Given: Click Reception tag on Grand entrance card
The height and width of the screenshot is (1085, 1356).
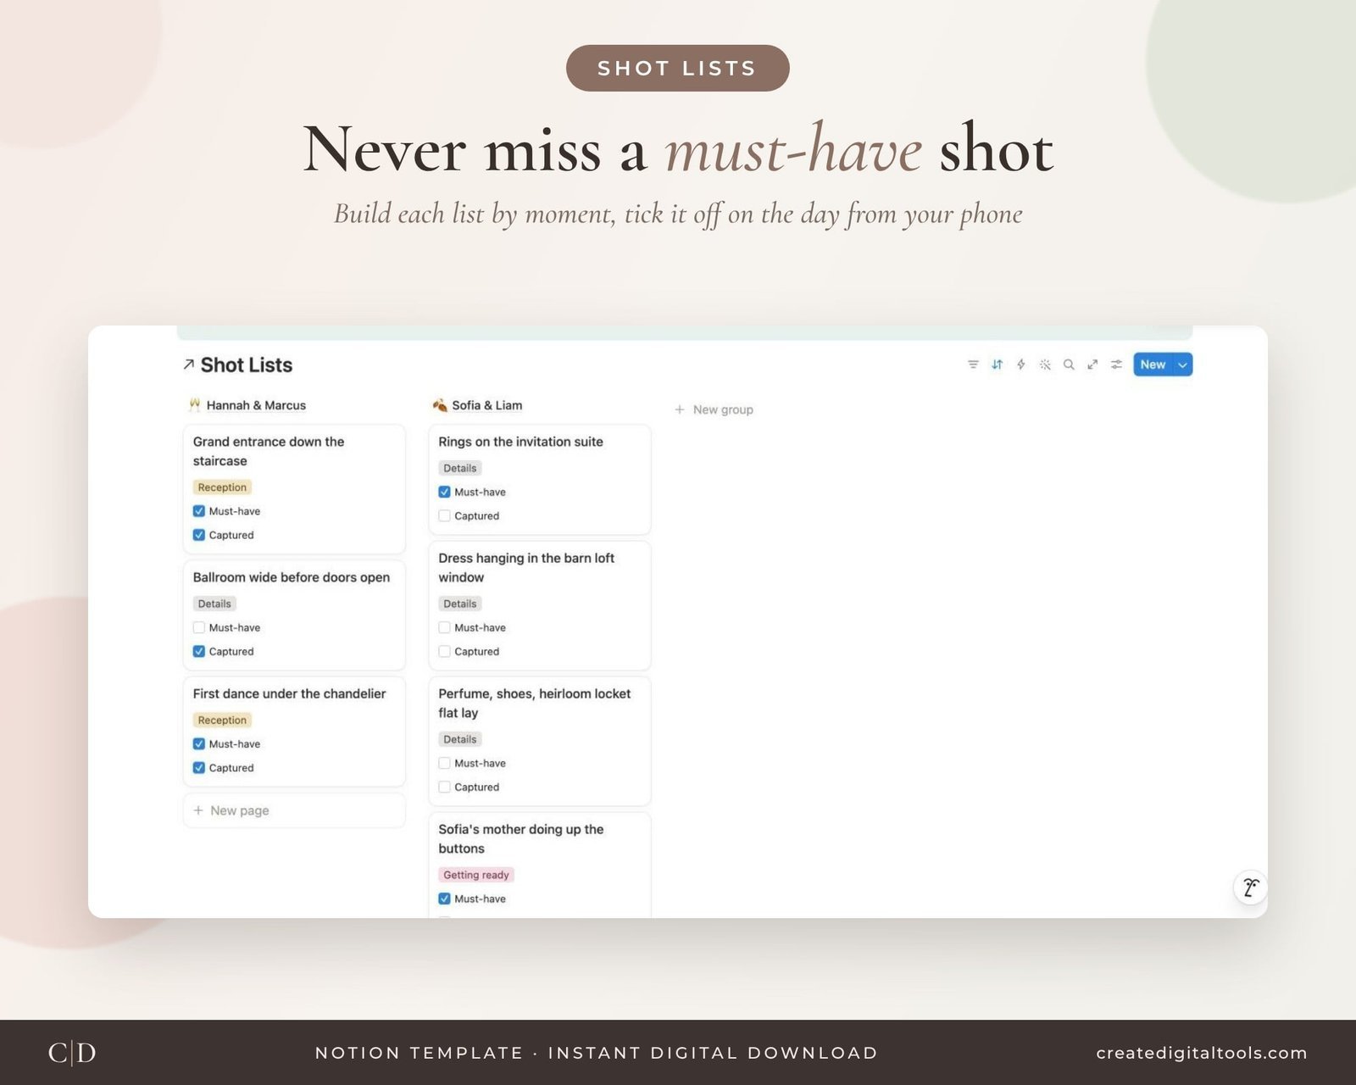Looking at the screenshot, I should point(222,487).
